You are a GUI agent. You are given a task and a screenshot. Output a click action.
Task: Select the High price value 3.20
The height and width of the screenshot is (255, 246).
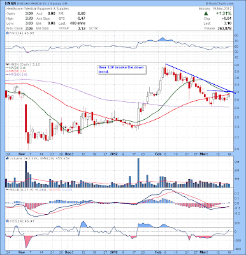coord(29,18)
